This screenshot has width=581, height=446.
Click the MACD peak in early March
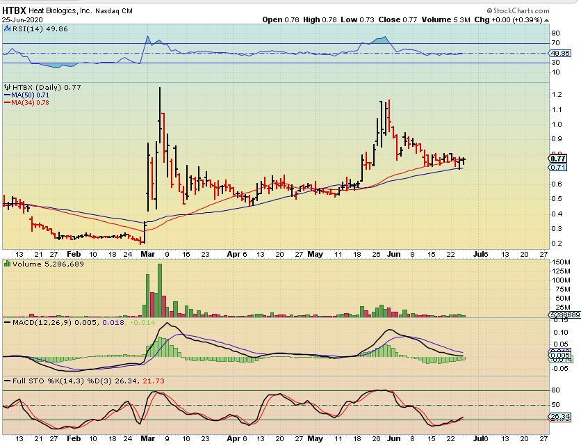pos(167,324)
